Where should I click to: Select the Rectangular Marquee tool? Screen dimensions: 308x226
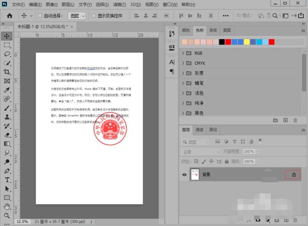[7, 45]
